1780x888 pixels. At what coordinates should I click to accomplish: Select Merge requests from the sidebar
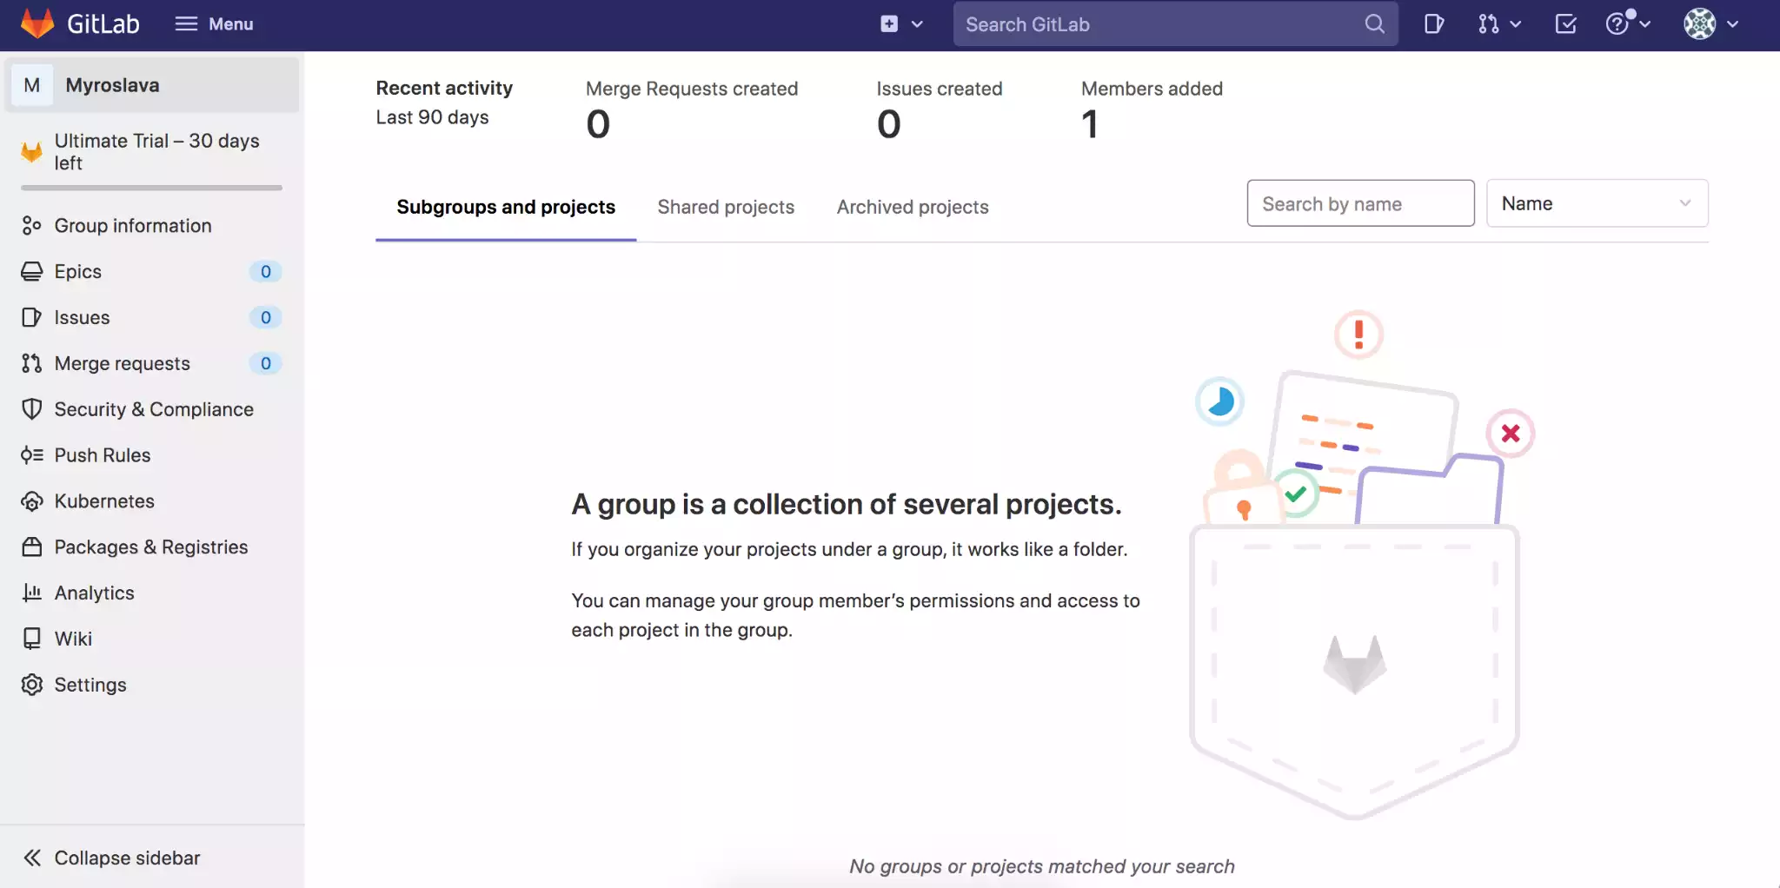tap(122, 363)
